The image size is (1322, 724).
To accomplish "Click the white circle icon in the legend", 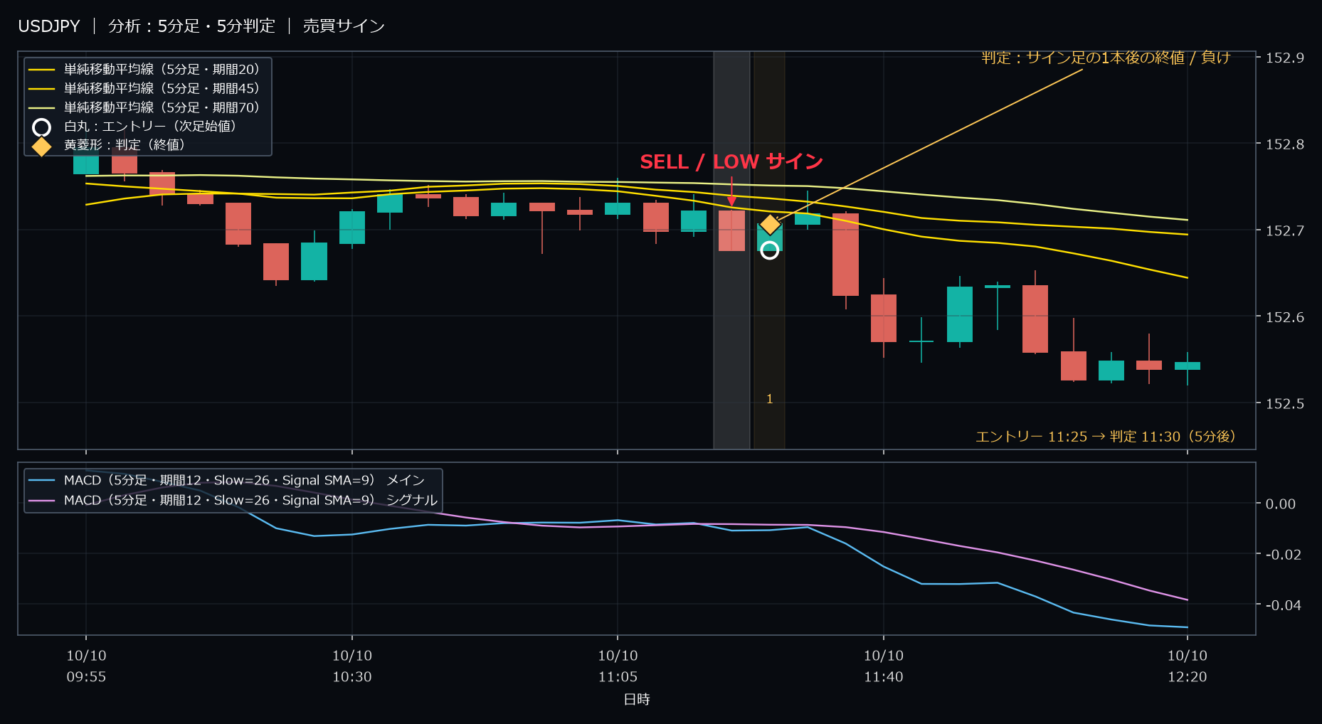I will coord(42,127).
